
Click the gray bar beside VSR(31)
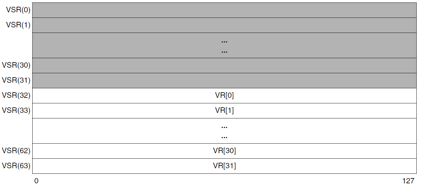pyautogui.click(x=224, y=81)
